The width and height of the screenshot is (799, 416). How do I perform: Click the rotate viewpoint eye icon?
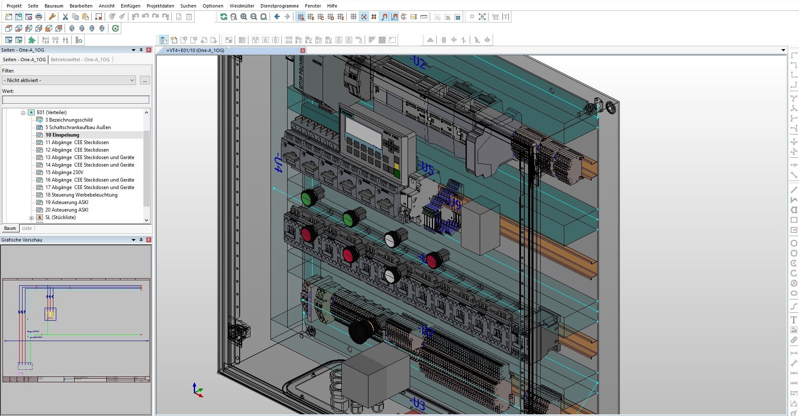point(115,28)
